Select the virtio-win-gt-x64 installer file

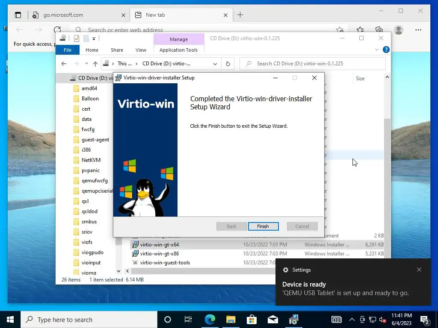pos(159,245)
